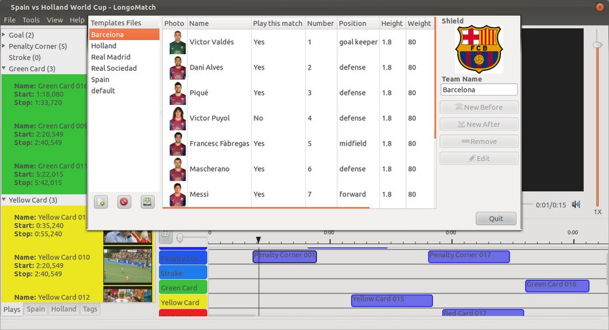This screenshot has height=330, width=609.
Task: Click the Weight column header
Action: pos(419,23)
